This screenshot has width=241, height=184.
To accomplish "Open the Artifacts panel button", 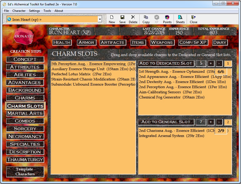I will 113,42.
